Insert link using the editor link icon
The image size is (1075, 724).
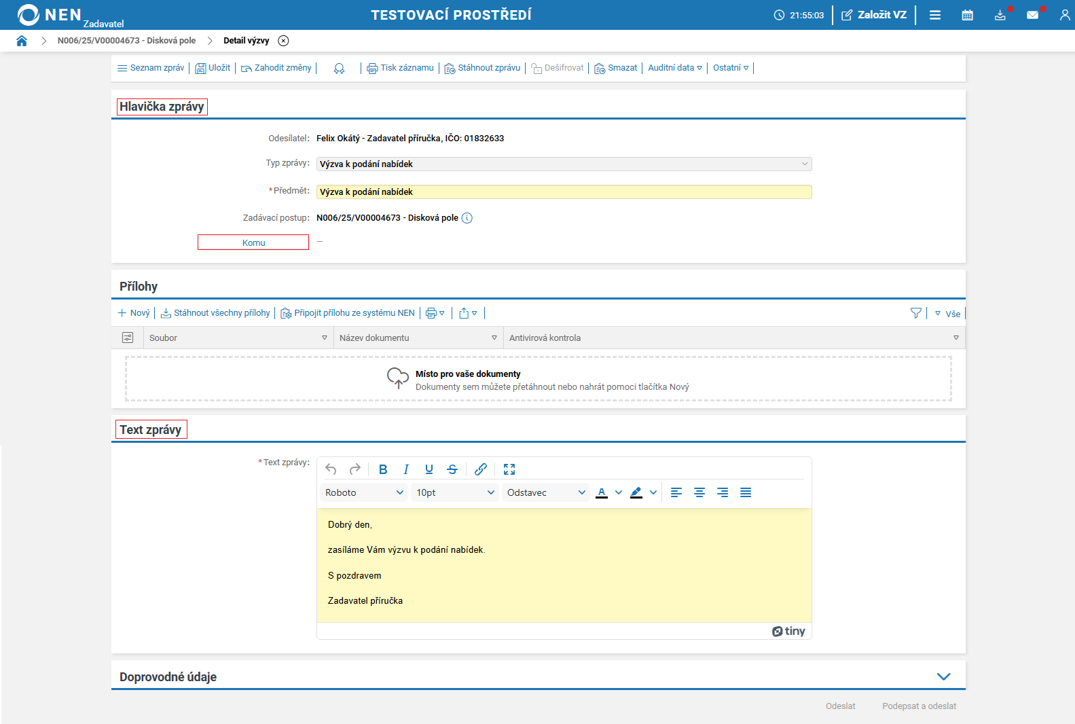[x=481, y=469]
